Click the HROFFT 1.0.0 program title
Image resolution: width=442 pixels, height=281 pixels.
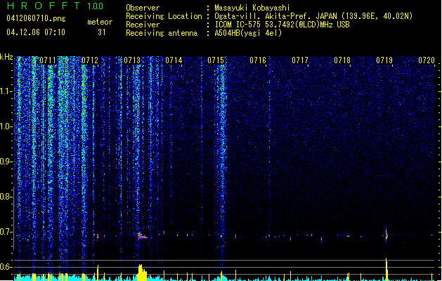click(55, 6)
